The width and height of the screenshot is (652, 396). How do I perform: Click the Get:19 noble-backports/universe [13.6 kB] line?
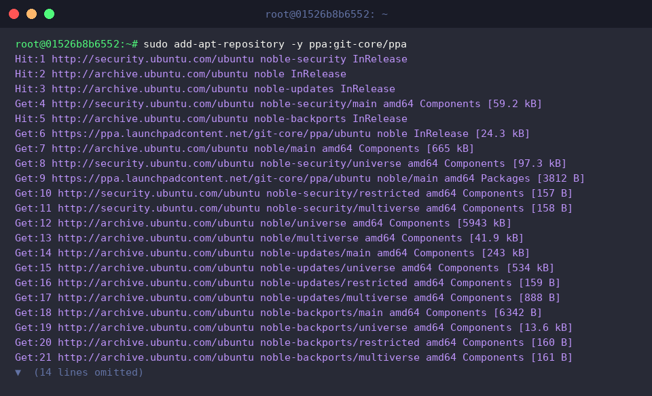point(293,328)
